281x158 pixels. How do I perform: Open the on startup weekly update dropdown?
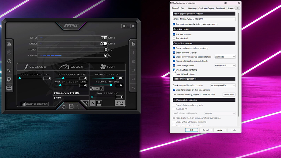point(223,85)
